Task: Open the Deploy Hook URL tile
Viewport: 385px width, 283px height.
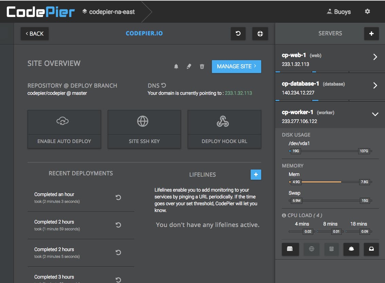Action: tap(224, 129)
